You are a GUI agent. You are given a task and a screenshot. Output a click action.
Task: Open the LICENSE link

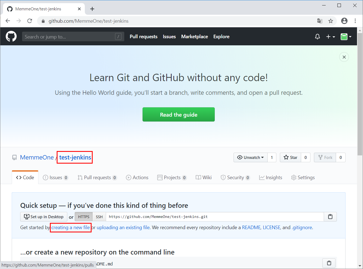pyautogui.click(x=271, y=227)
